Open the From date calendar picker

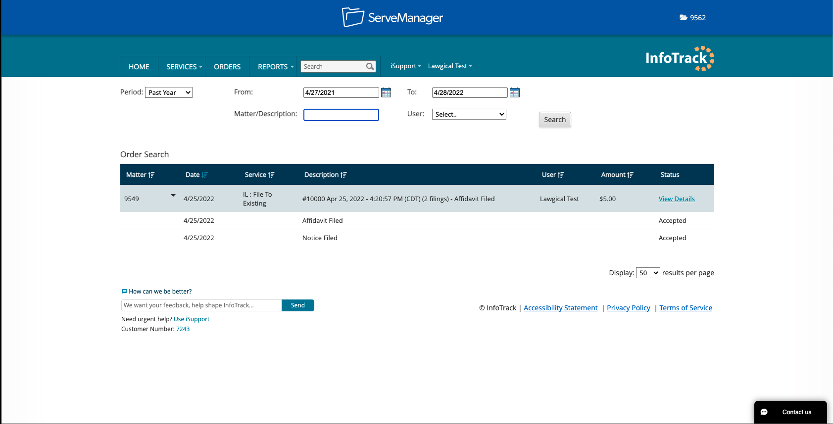[x=386, y=92]
